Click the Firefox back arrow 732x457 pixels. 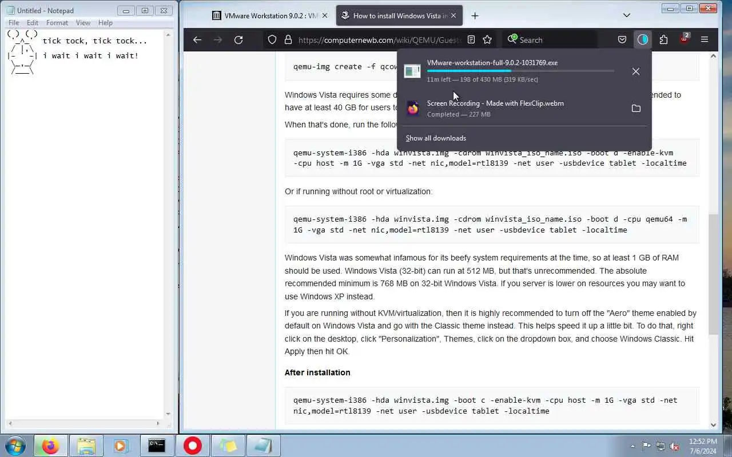(197, 39)
